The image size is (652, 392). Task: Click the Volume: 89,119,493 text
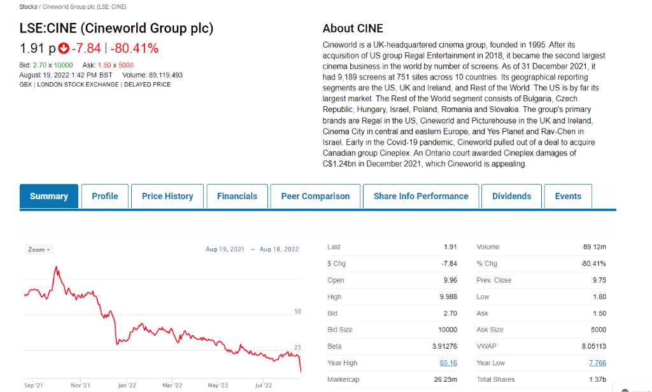[x=153, y=75]
